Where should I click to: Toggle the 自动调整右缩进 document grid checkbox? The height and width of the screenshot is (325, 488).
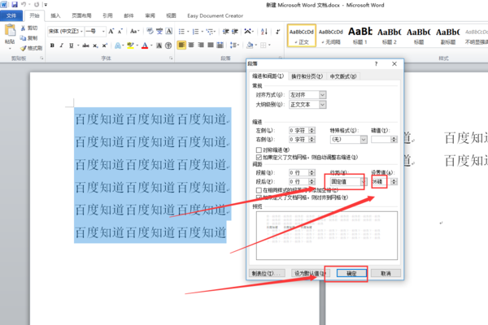[259, 158]
